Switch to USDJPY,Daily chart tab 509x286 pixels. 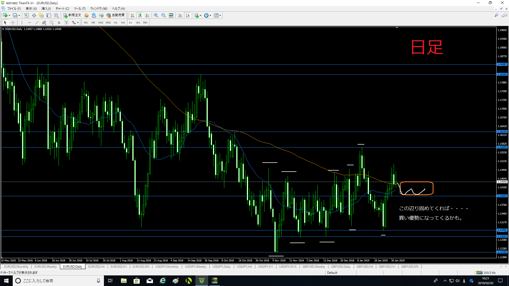point(222,267)
